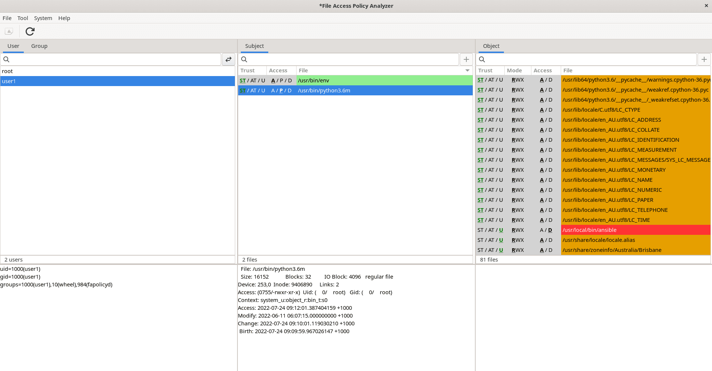Select the LC_COLLATE object row
The width and height of the screenshot is (712, 371).
click(593, 130)
